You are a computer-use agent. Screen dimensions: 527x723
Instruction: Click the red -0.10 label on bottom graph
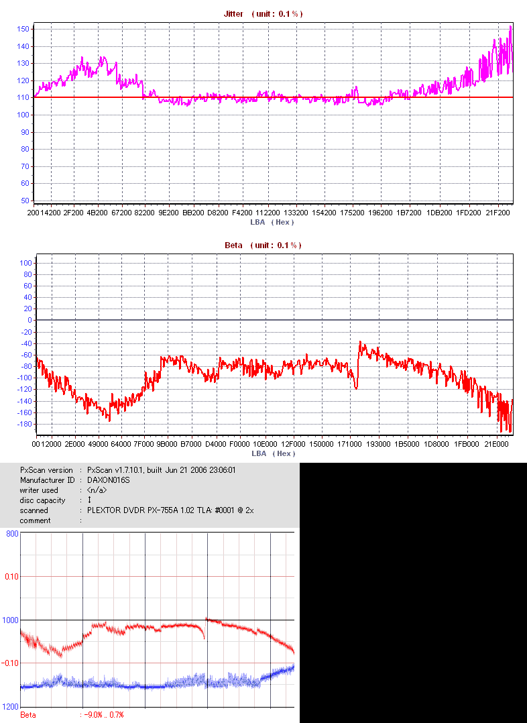click(x=10, y=663)
